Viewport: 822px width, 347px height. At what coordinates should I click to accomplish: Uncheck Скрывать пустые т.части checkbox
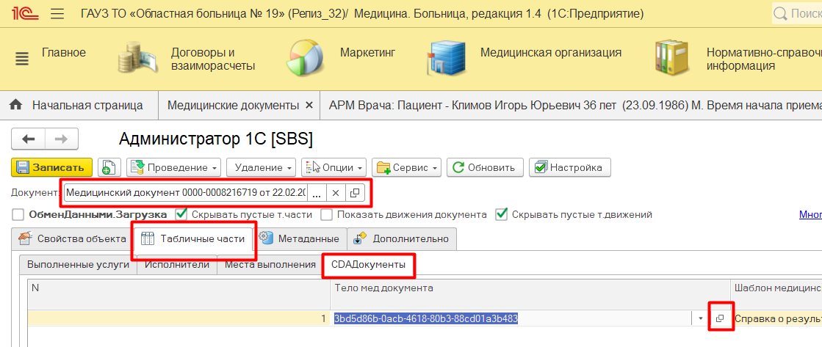pos(181,215)
